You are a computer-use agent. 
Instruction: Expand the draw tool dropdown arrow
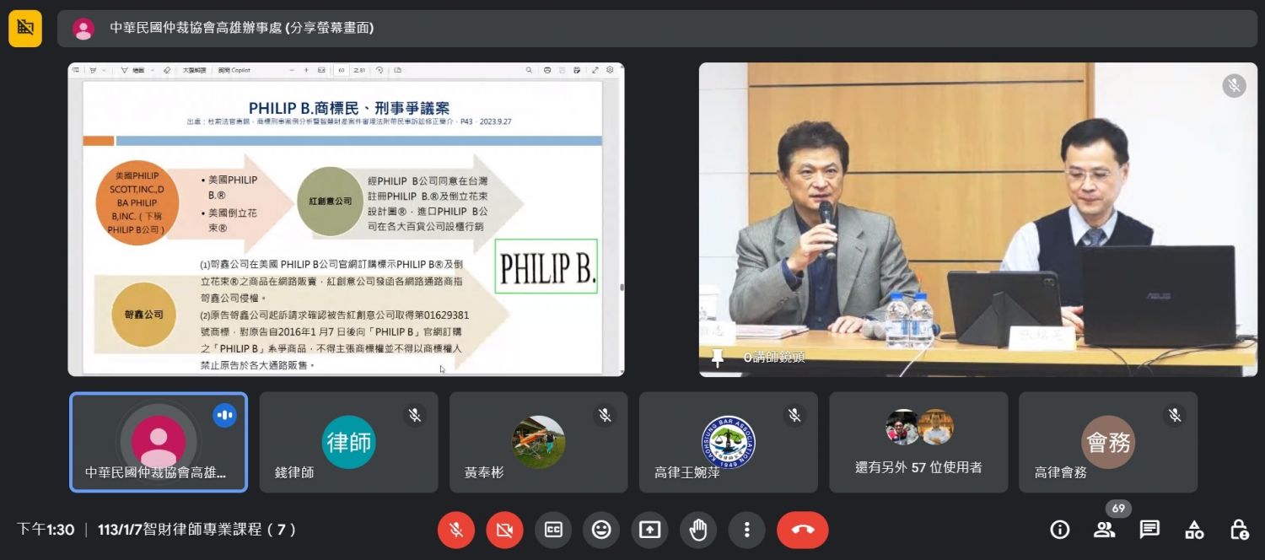coord(153,70)
